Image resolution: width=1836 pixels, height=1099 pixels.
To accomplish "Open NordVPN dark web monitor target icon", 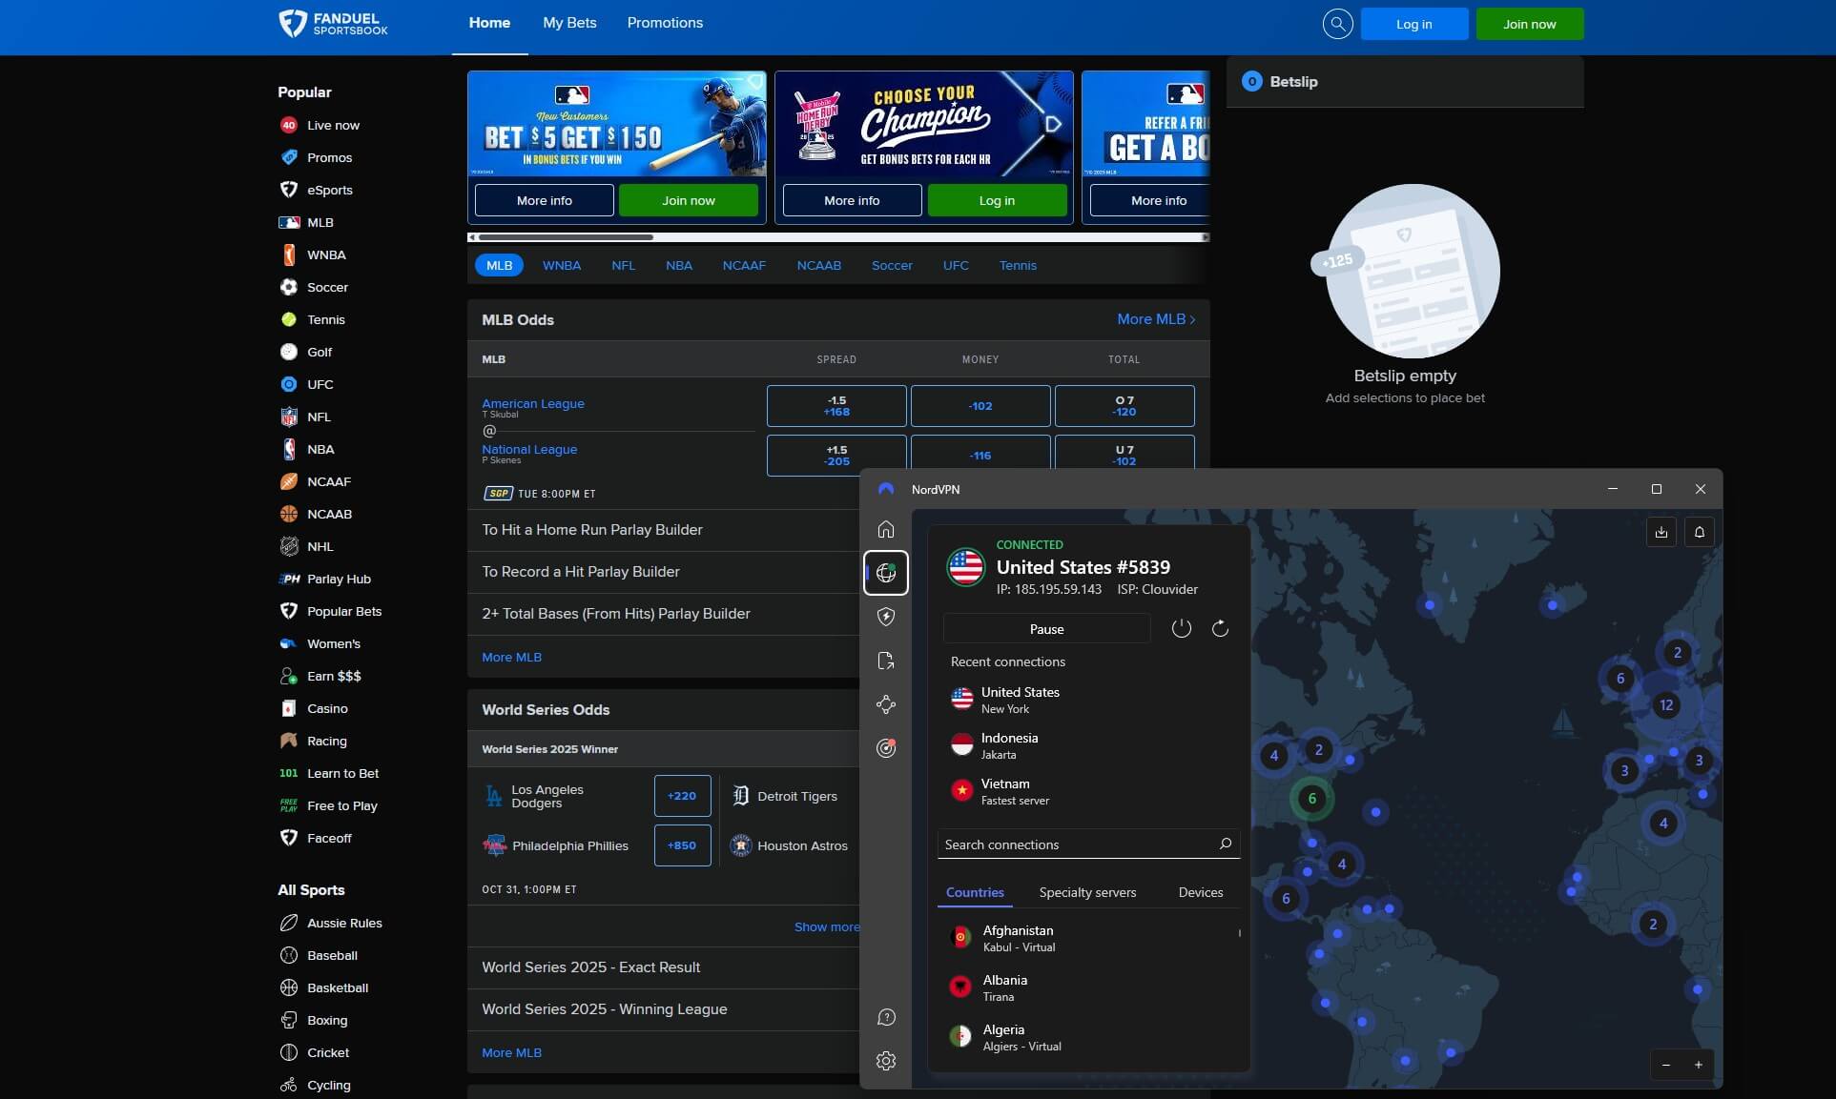I will point(886,748).
